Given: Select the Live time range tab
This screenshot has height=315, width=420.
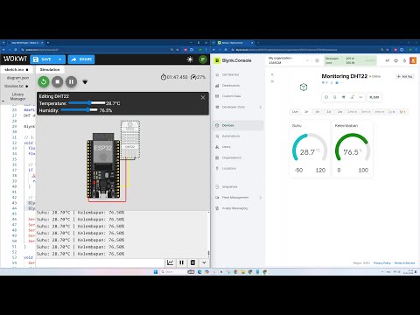Looking at the screenshot, I should tap(295, 112).
